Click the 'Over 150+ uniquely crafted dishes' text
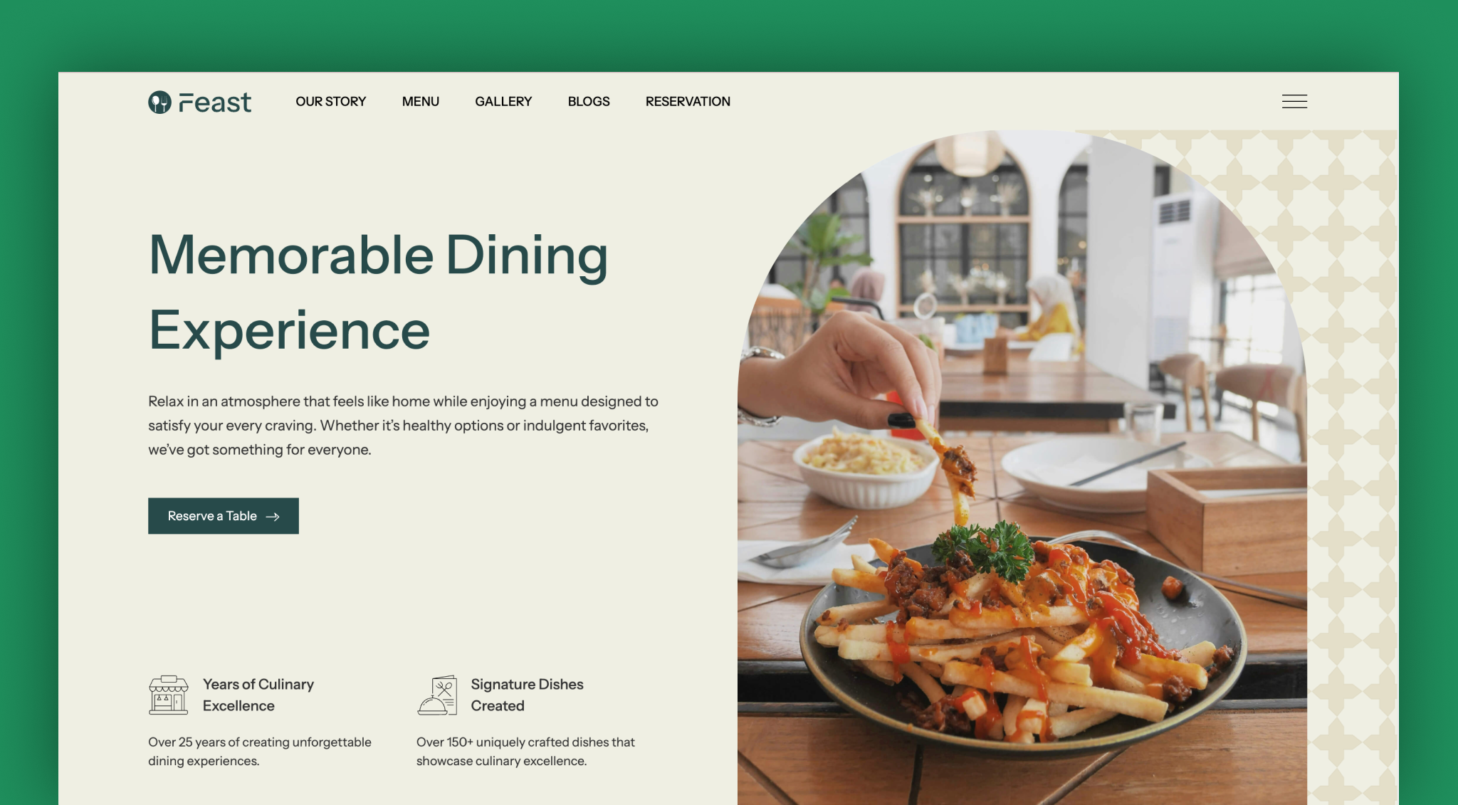Screen dimensions: 1458x805 coord(525,752)
